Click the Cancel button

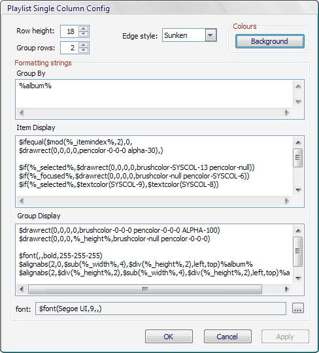[x=227, y=337]
